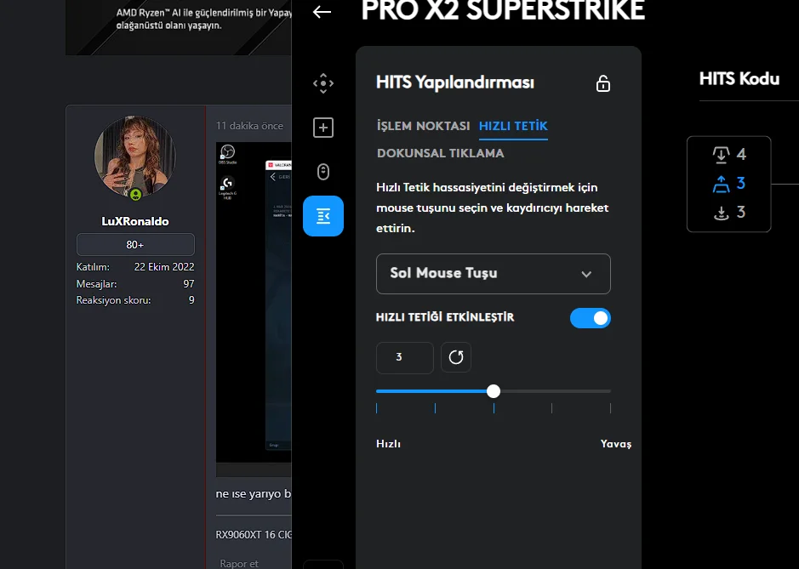Click the Hızlı slider label
This screenshot has height=569, width=799.
388,444
